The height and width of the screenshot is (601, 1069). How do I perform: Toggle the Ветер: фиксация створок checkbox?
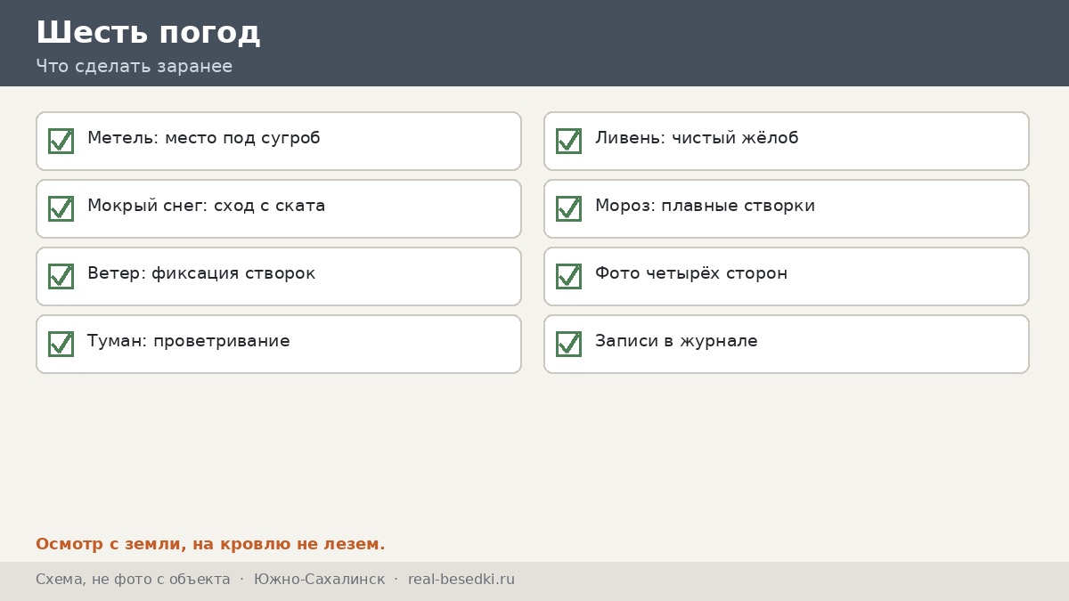[61, 276]
